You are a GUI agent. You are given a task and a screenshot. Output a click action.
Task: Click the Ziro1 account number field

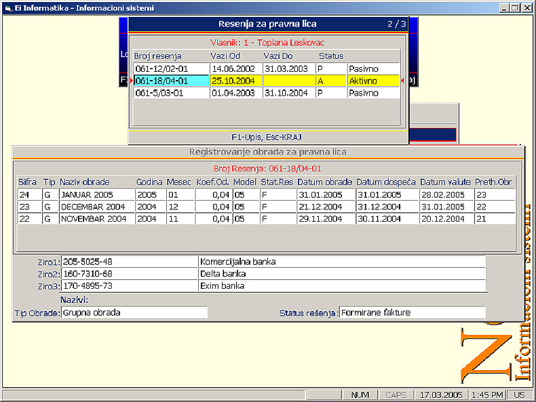[x=129, y=262]
